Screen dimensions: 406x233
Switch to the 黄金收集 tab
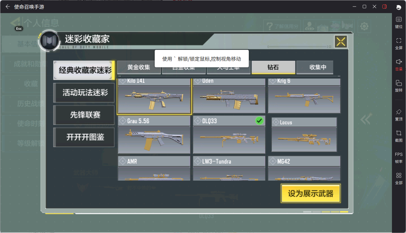click(139, 67)
